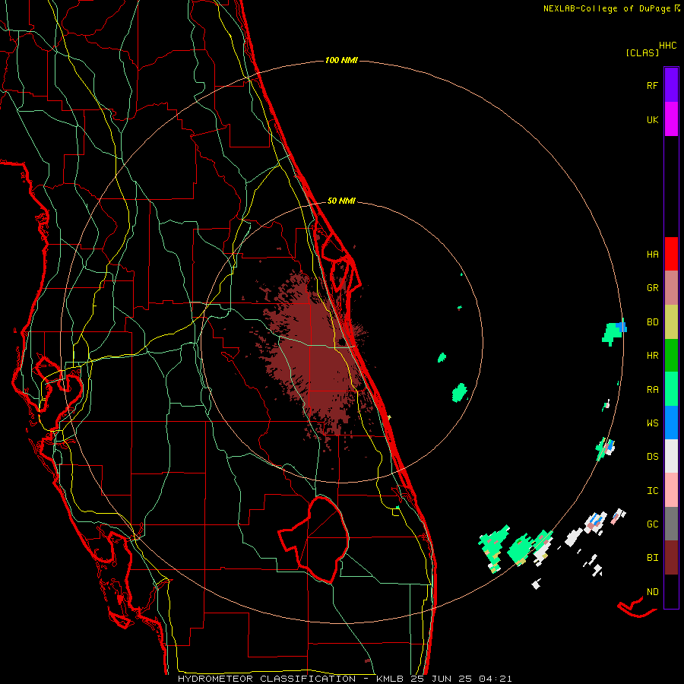Click the WS legend label

pos(652,423)
